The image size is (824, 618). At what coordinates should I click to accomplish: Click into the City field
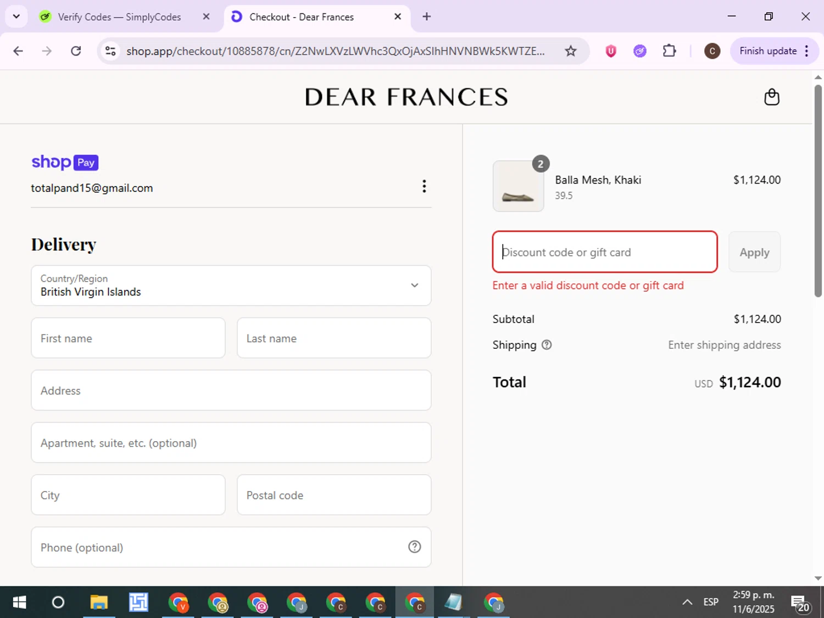128,494
